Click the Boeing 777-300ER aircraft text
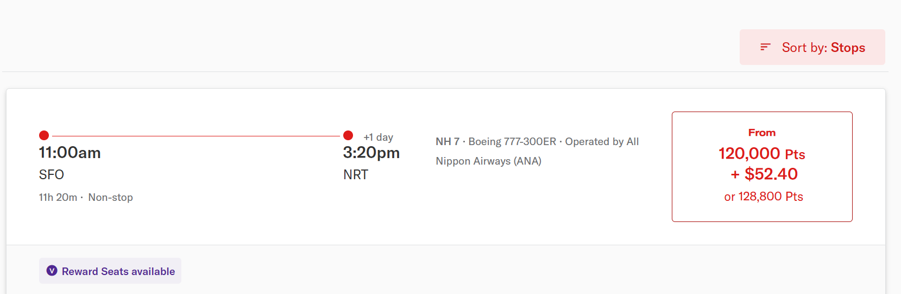 coord(512,141)
